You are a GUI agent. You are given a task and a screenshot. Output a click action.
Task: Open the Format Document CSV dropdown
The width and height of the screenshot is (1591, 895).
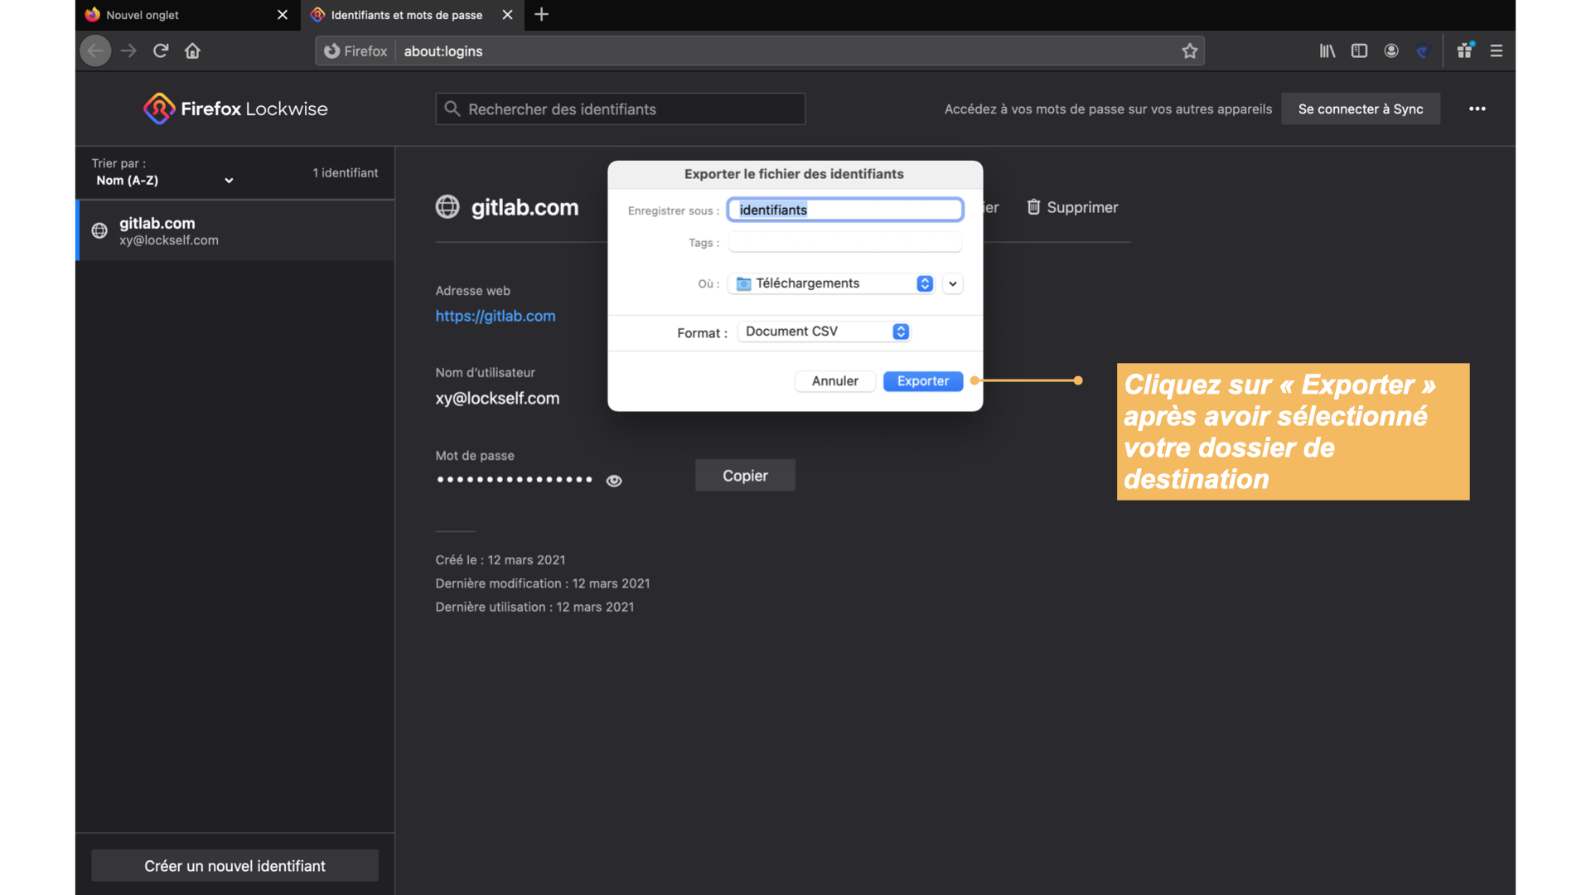coord(824,331)
